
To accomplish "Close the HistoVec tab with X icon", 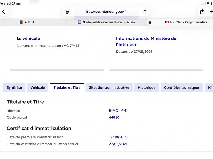I will 150,22.
